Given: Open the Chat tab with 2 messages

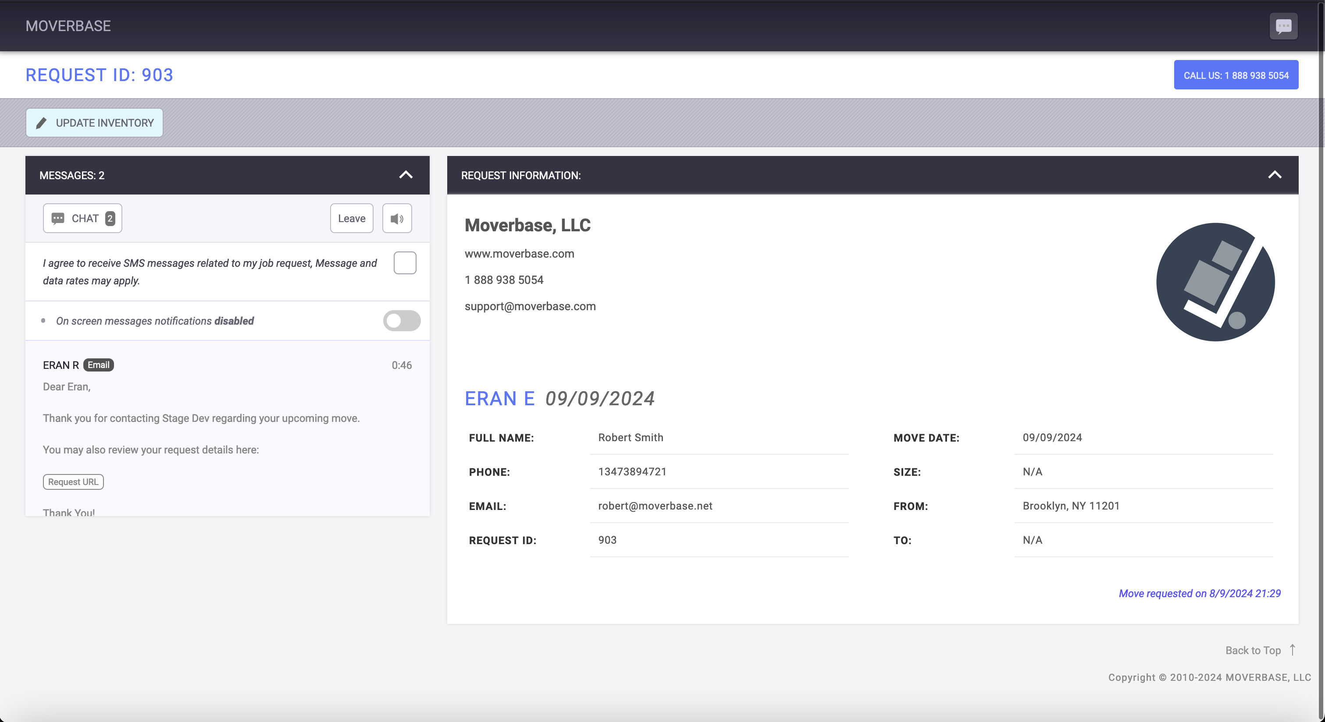Looking at the screenshot, I should (x=82, y=219).
